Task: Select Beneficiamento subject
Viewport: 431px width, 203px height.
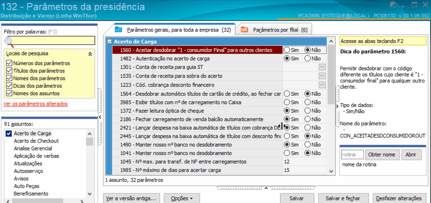Action: (31, 194)
